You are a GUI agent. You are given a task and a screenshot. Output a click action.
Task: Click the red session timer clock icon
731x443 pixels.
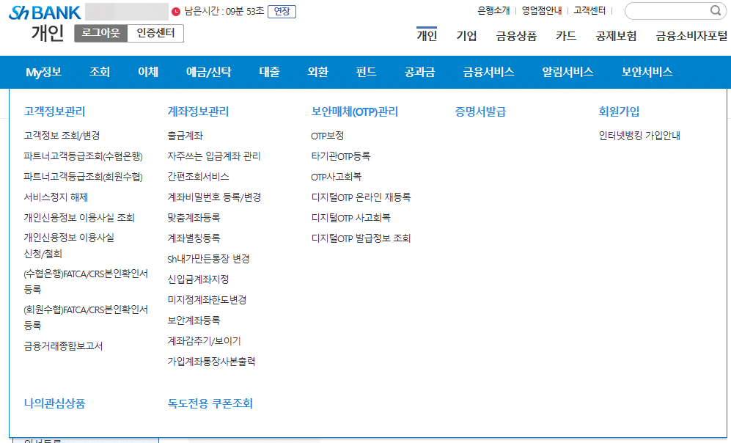(176, 12)
